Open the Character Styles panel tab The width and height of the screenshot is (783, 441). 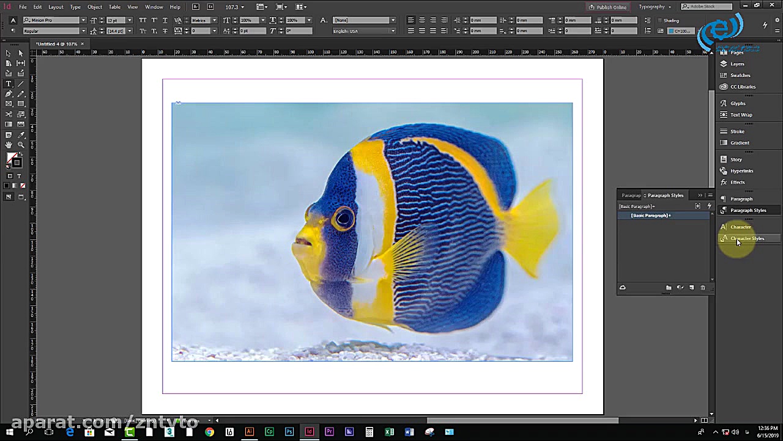[x=747, y=238]
